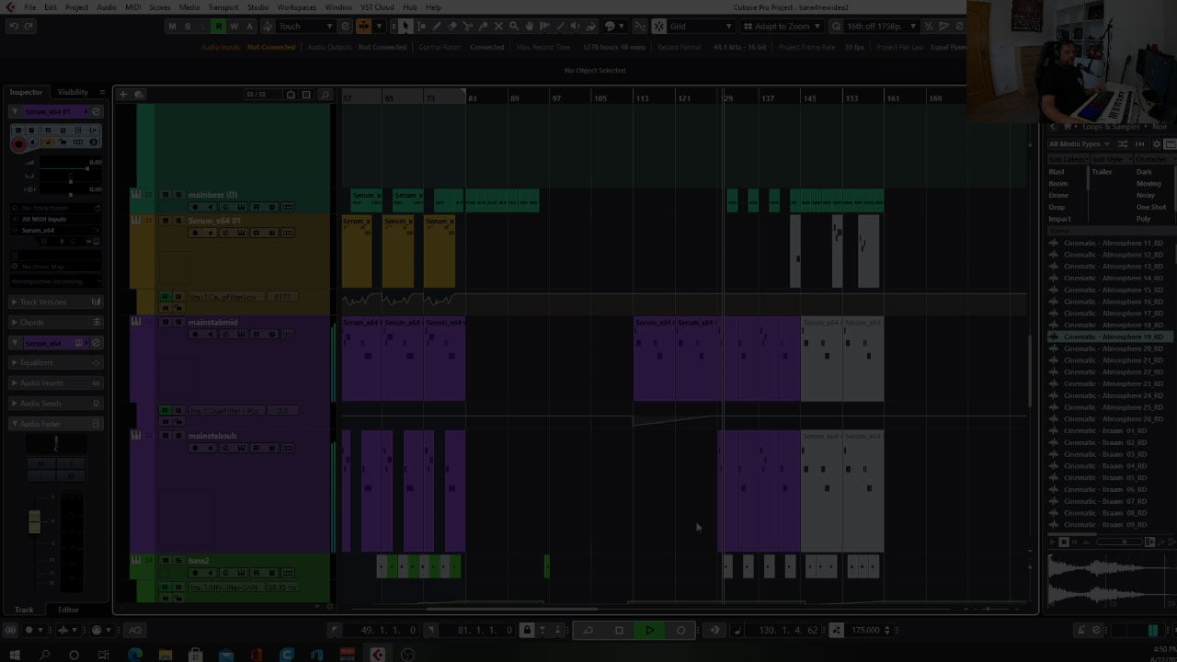
Task: Click the instrument icon of bass2 track
Action: pyautogui.click(x=136, y=560)
